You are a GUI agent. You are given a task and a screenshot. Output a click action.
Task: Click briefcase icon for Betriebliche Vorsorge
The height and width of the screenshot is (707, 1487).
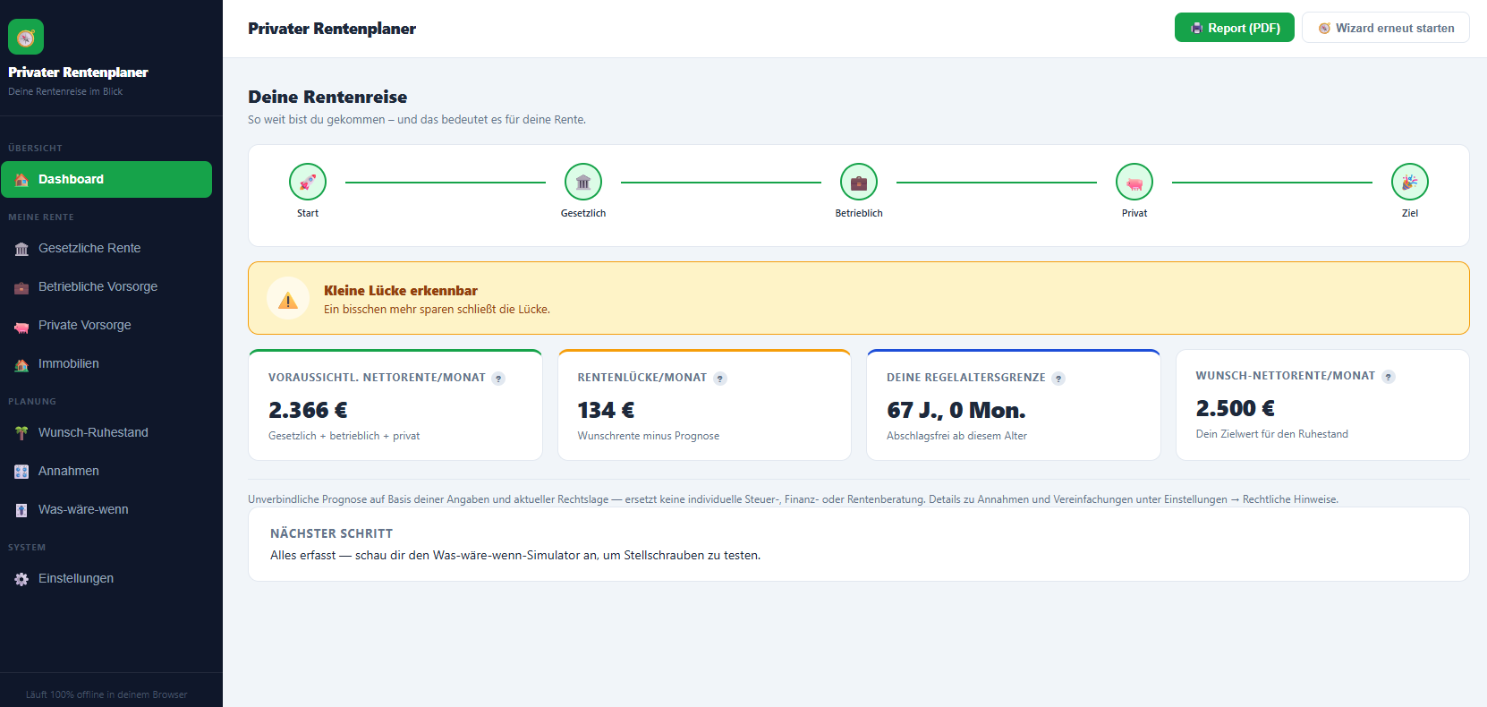tap(21, 287)
